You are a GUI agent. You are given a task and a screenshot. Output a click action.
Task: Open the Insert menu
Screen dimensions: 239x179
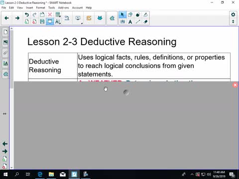click(29, 7)
